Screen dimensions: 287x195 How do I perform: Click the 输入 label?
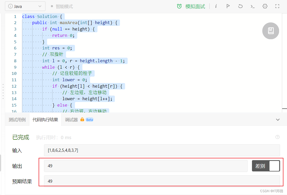click(17, 150)
